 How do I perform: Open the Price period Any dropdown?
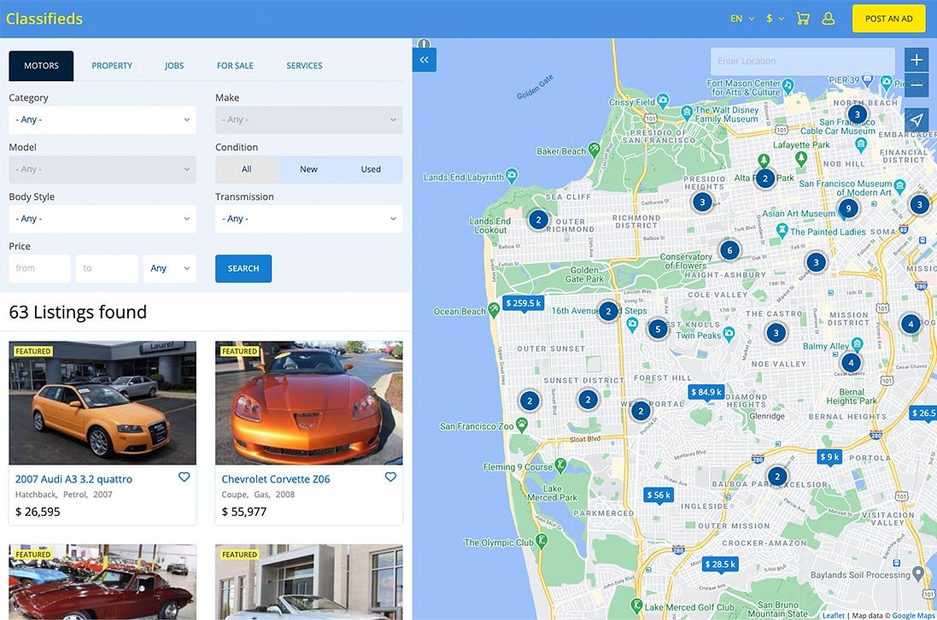point(170,269)
